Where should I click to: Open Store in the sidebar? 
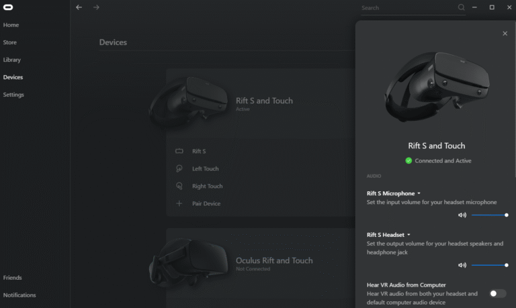tap(9, 42)
